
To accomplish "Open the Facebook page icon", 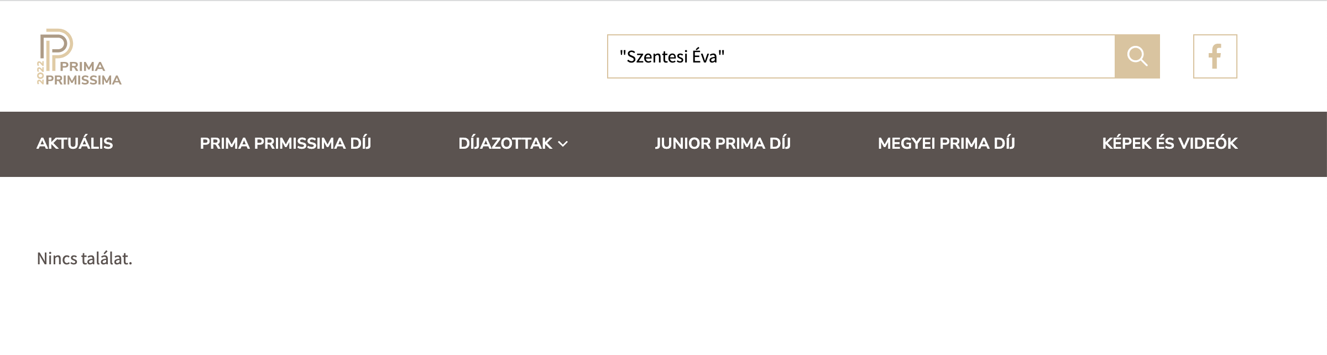I will (1215, 56).
